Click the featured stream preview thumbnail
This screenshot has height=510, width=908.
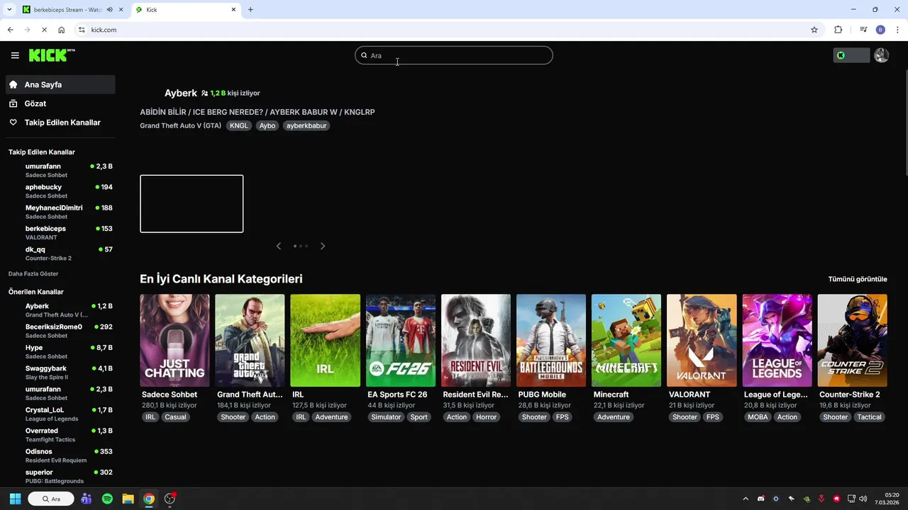192,204
